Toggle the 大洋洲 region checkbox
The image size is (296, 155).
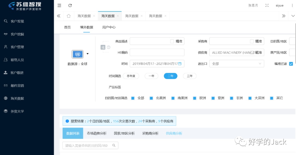[250, 98]
